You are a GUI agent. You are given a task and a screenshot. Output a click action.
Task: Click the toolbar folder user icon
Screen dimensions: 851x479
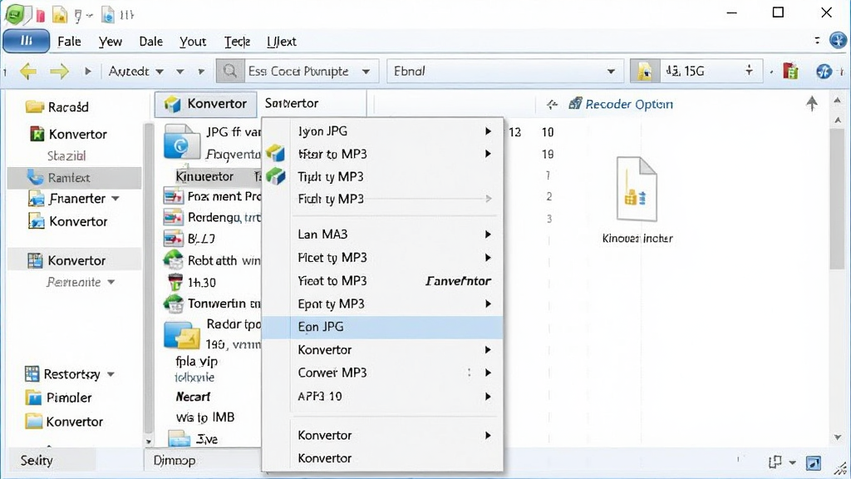click(645, 72)
